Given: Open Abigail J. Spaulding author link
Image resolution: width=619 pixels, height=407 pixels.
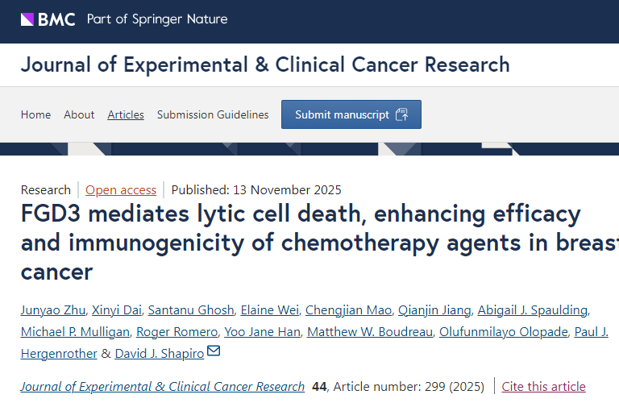Looking at the screenshot, I should click(x=532, y=311).
